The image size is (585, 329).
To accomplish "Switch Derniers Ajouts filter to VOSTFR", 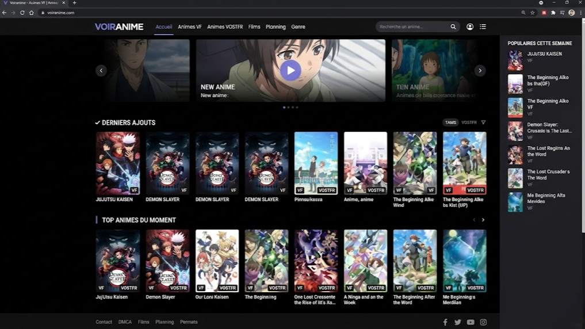I will click(469, 123).
